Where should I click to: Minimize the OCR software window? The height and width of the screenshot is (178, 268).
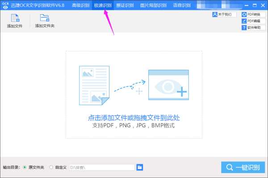(246, 5)
